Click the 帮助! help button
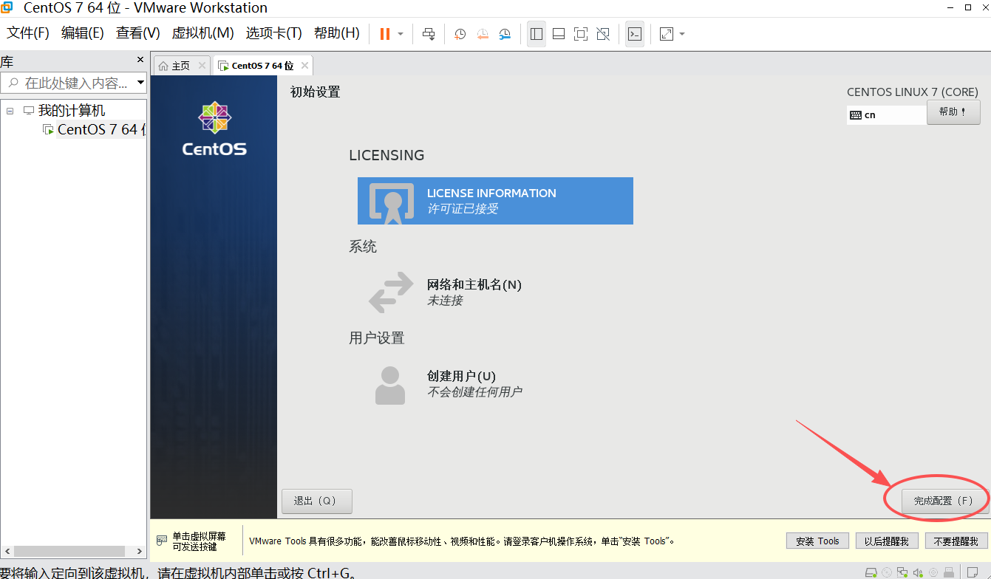Screen dimensions: 991x579 click(x=953, y=112)
